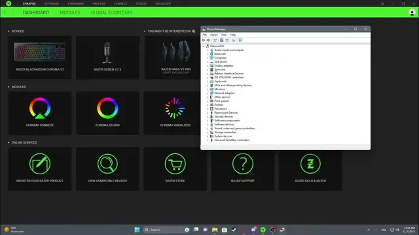419x235 pixels.
Task: Click Back arrow in Device Manager toolbar
Action: click(204, 40)
